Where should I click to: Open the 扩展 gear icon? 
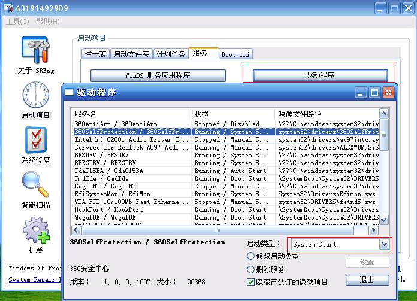click(x=36, y=230)
